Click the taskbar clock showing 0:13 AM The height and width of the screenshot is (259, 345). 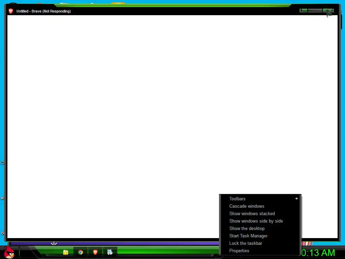tap(318, 253)
